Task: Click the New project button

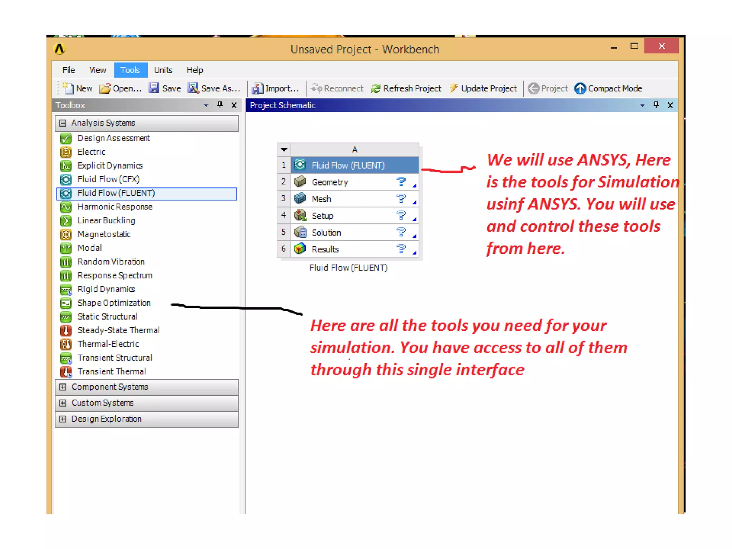Action: (x=78, y=88)
